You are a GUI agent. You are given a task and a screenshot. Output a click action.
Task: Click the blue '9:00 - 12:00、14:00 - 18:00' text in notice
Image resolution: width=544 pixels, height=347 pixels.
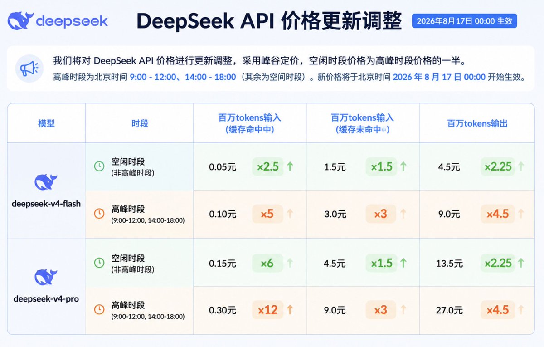click(x=183, y=77)
